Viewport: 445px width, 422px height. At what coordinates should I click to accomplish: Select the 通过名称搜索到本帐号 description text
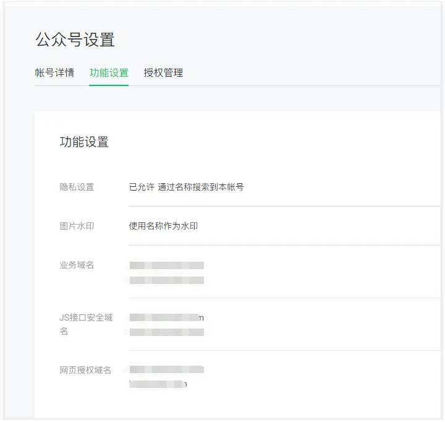(201, 187)
